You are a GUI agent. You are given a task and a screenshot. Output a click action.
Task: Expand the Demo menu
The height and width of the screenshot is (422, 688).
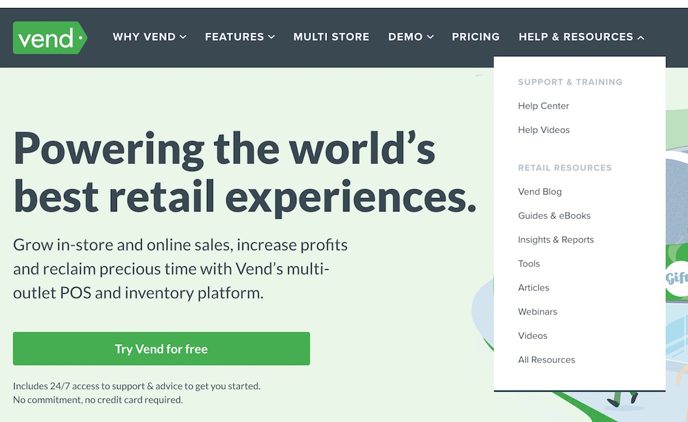[x=411, y=37]
